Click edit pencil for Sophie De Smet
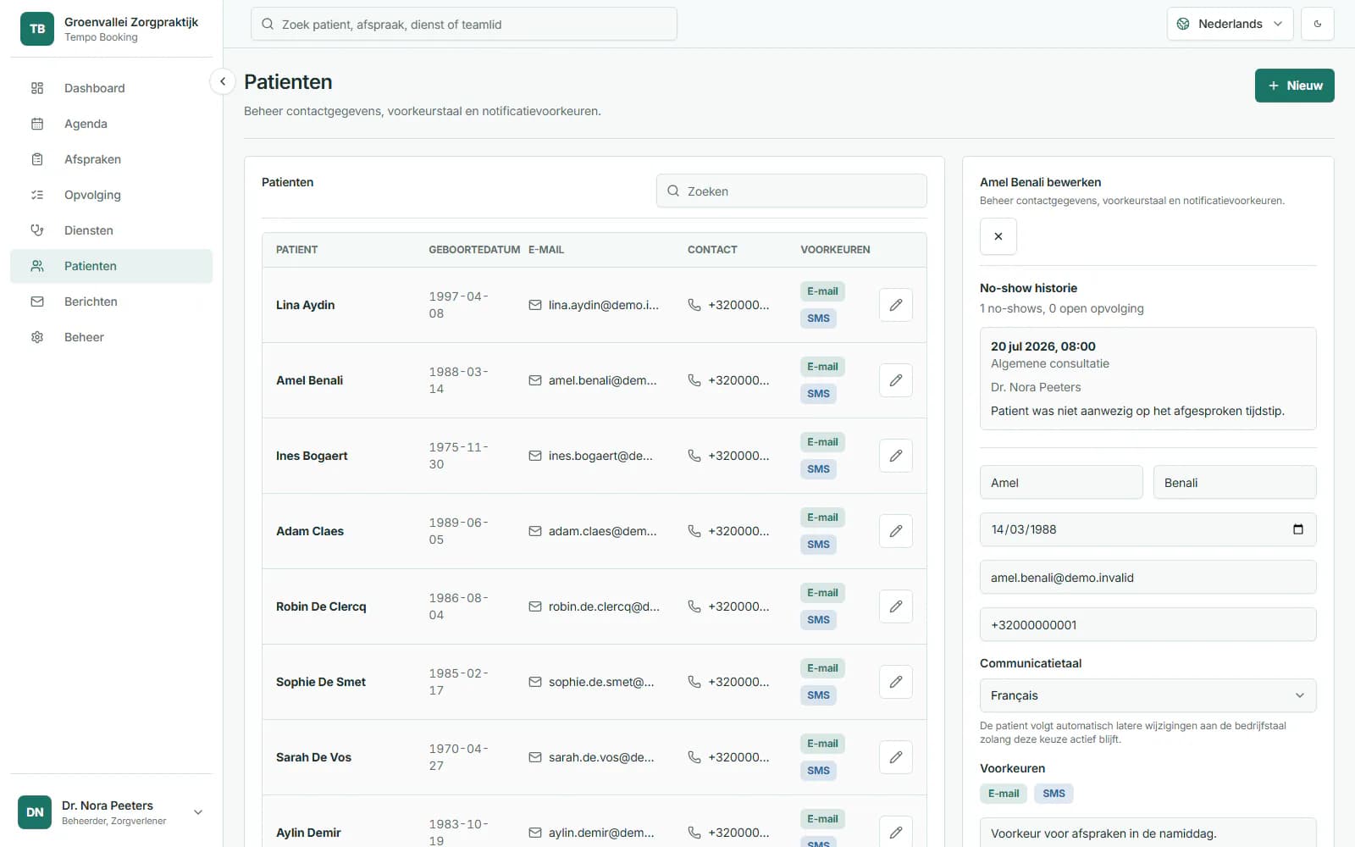The width and height of the screenshot is (1355, 847). [x=895, y=682]
